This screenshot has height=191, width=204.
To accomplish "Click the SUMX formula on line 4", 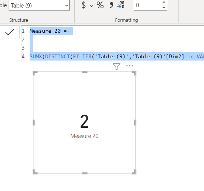I will [117, 56].
